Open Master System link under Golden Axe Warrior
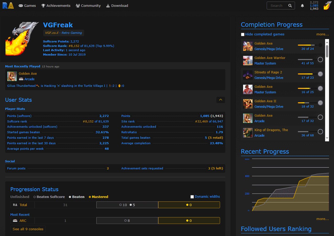Viewport: 334px width, 236px height. click(265, 63)
